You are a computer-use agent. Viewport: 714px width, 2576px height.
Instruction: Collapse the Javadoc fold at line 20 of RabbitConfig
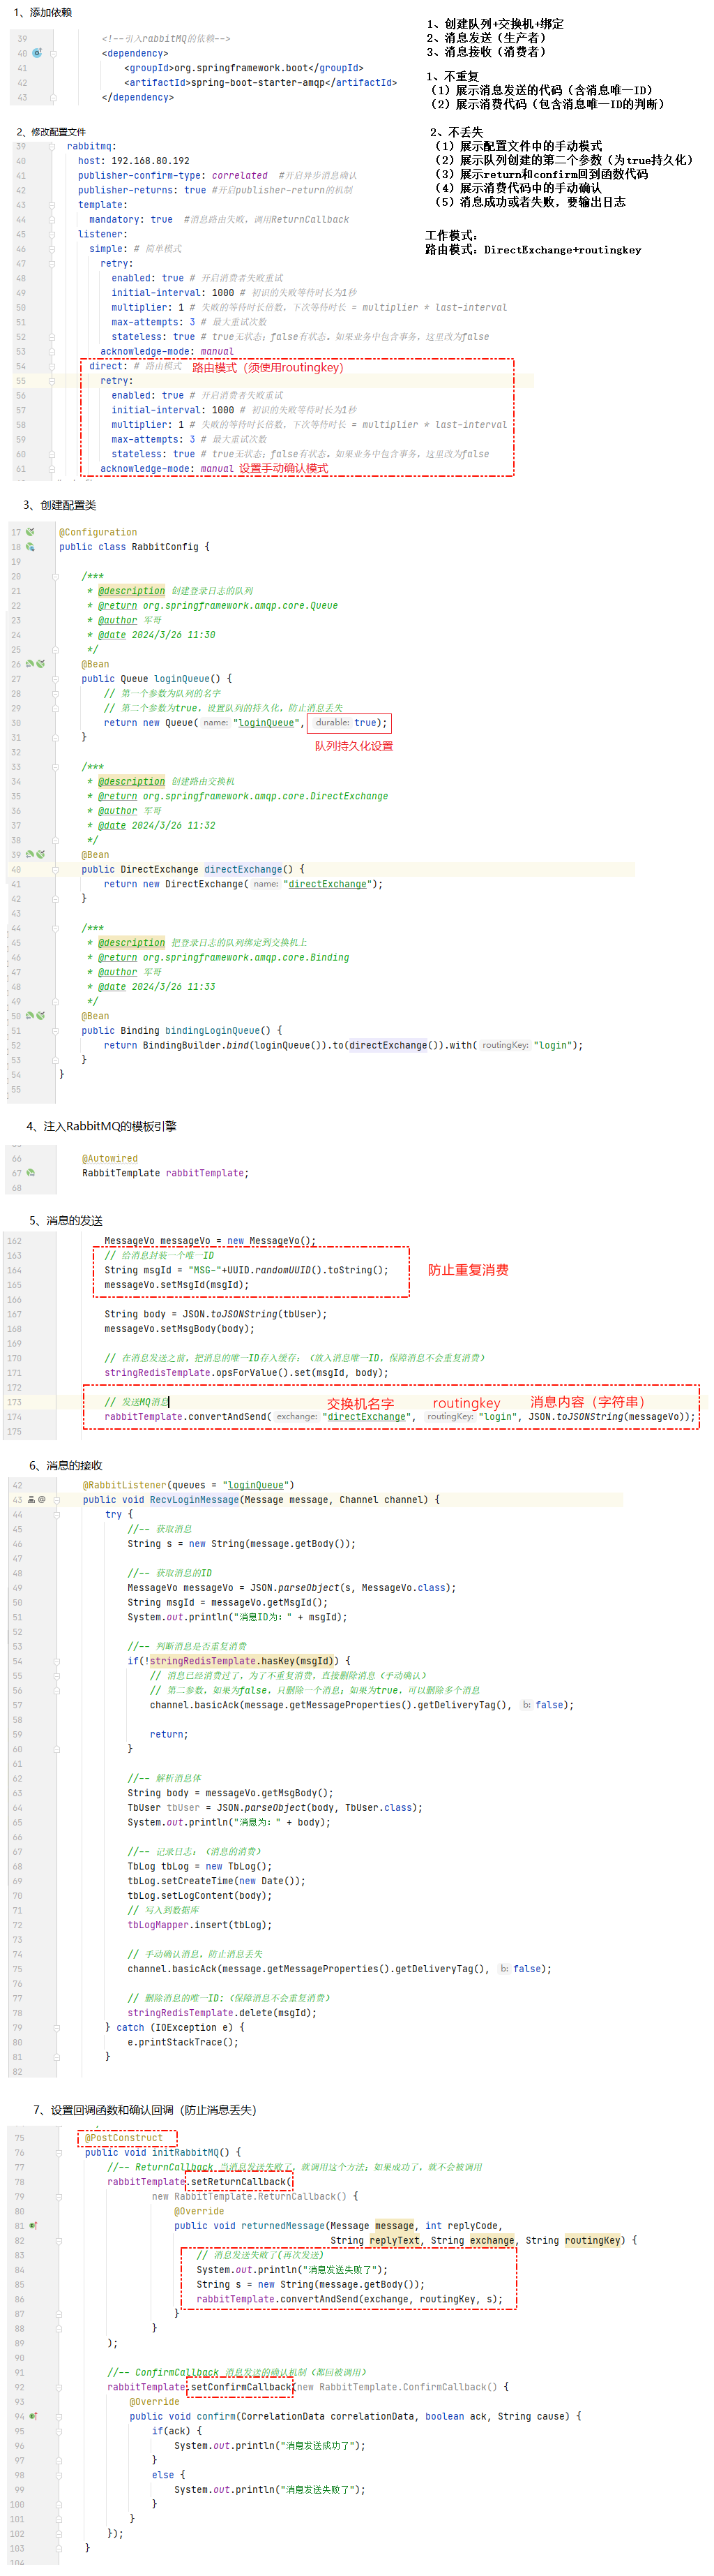(54, 576)
